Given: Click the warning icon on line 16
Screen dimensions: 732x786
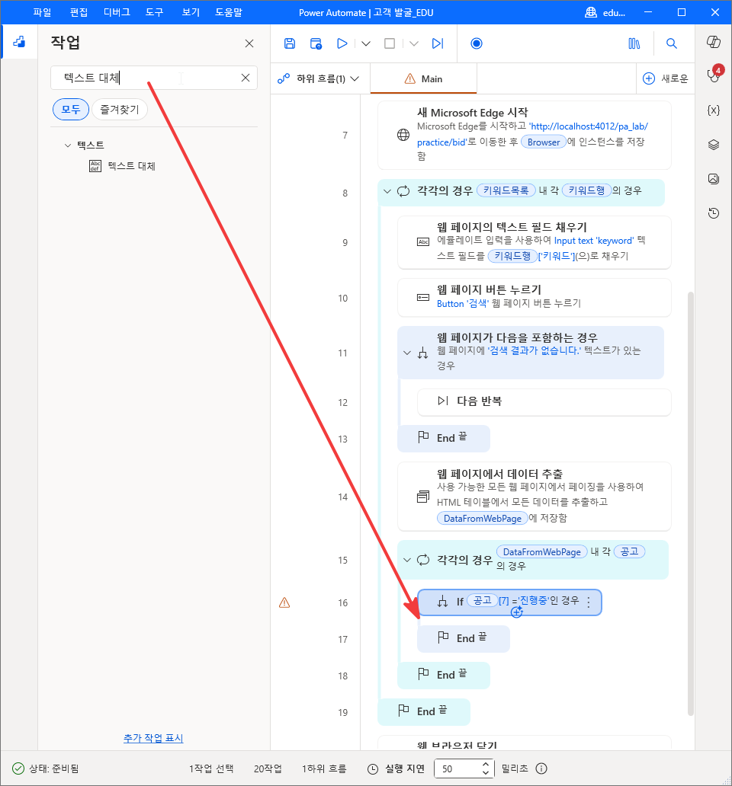Looking at the screenshot, I should (284, 602).
